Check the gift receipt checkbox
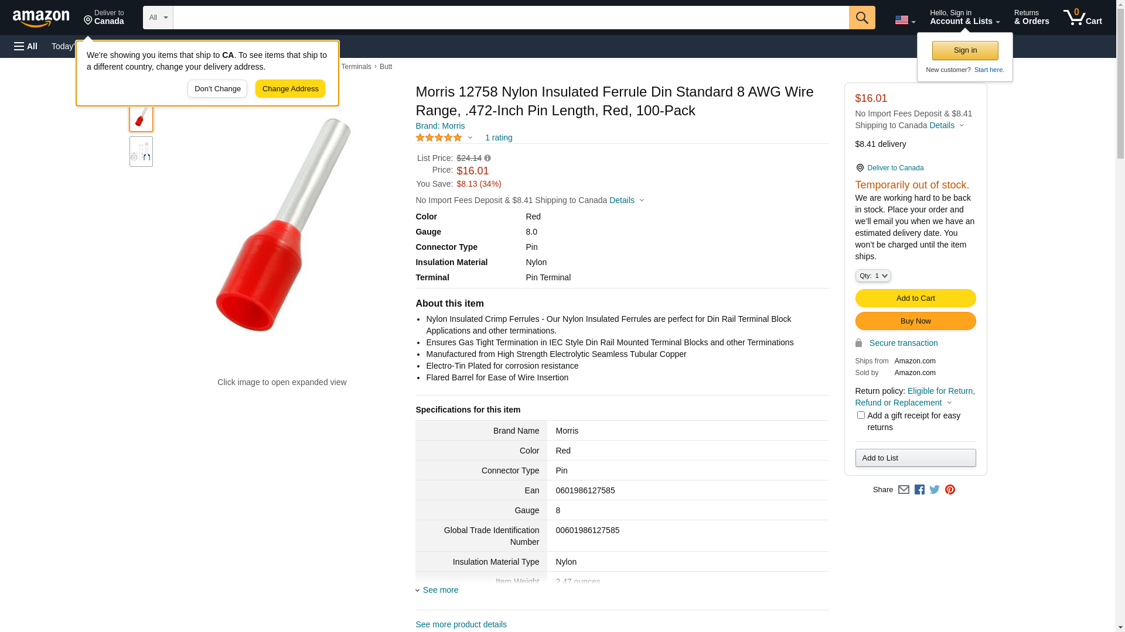The width and height of the screenshot is (1125, 632). tap(861, 415)
